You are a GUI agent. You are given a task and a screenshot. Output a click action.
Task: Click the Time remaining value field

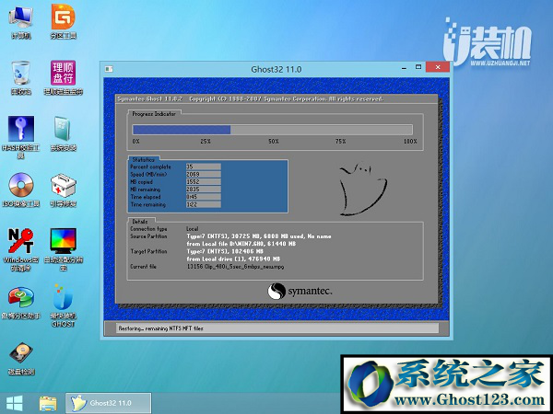point(204,204)
